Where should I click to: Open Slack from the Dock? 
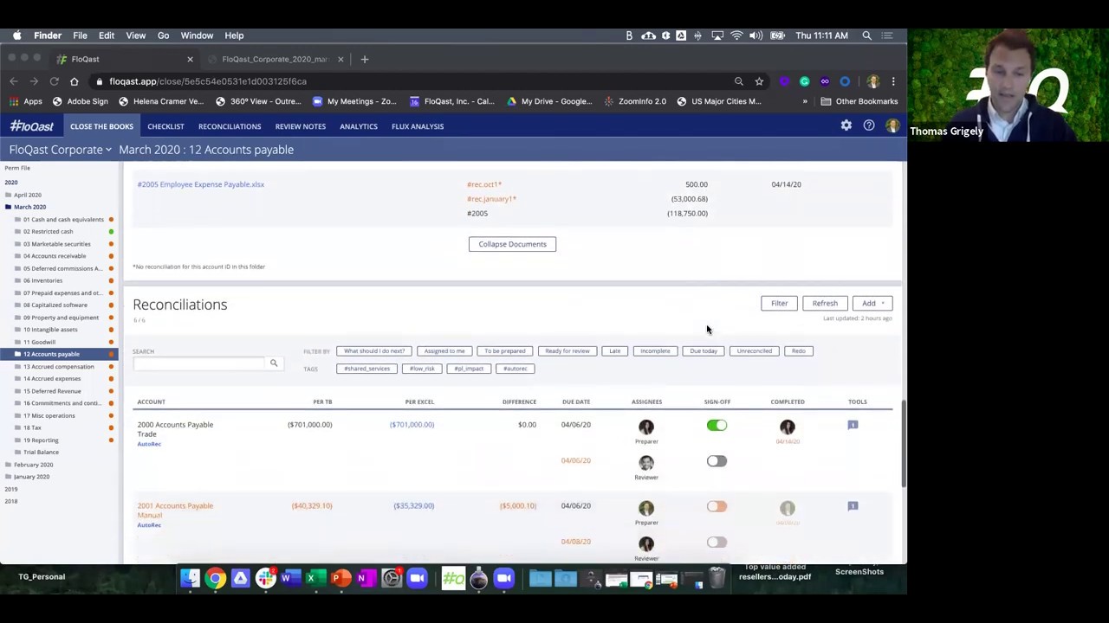point(265,578)
